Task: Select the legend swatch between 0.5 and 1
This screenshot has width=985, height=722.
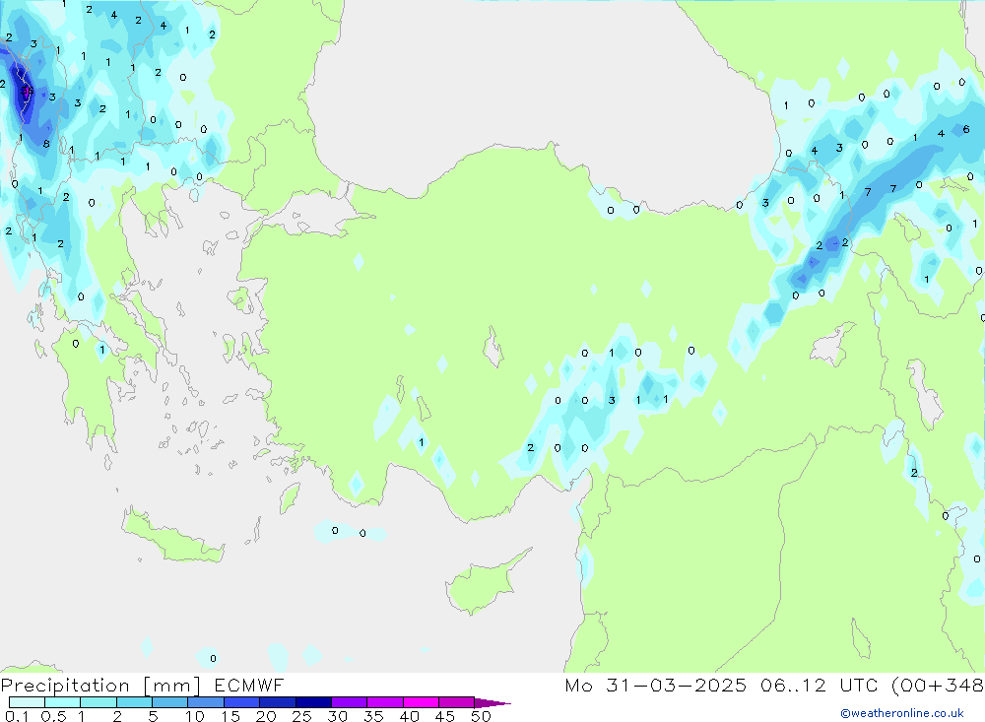Action: coord(63,702)
